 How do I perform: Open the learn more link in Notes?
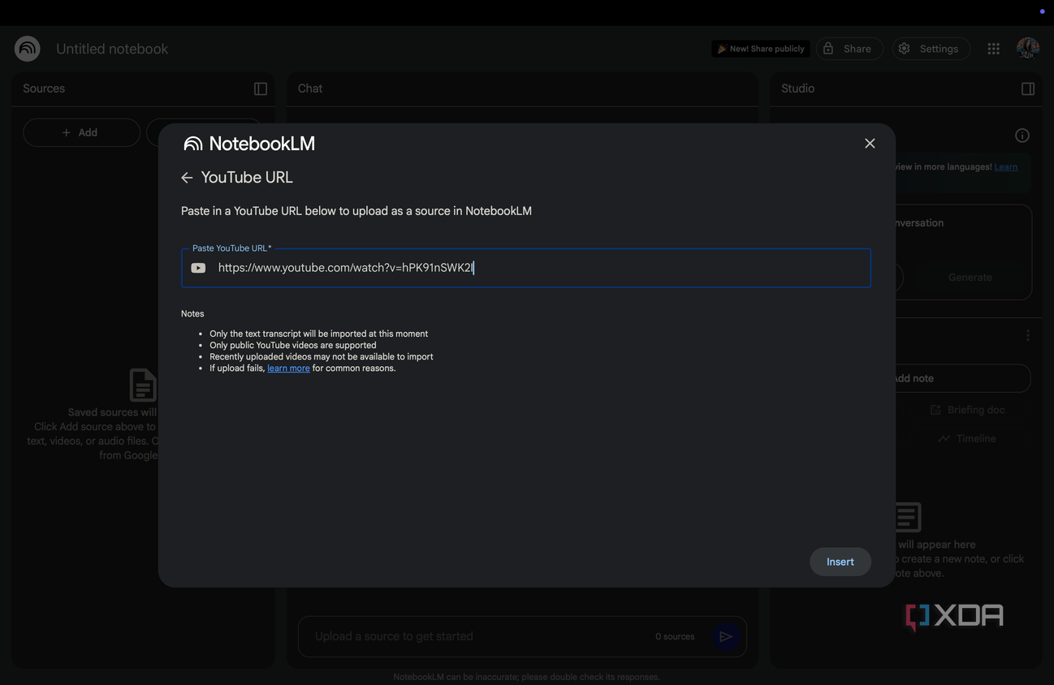point(288,368)
